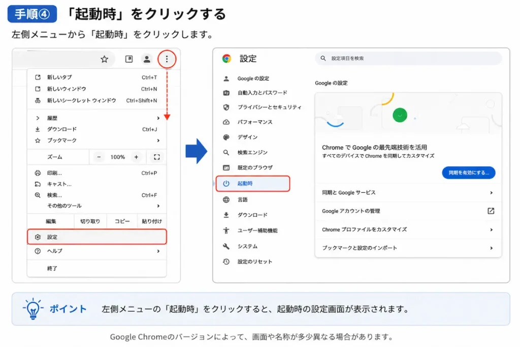Click the 100% zoom value
The image size is (520, 347).
118,157
